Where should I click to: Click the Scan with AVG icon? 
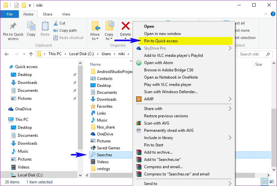(x=139, y=123)
